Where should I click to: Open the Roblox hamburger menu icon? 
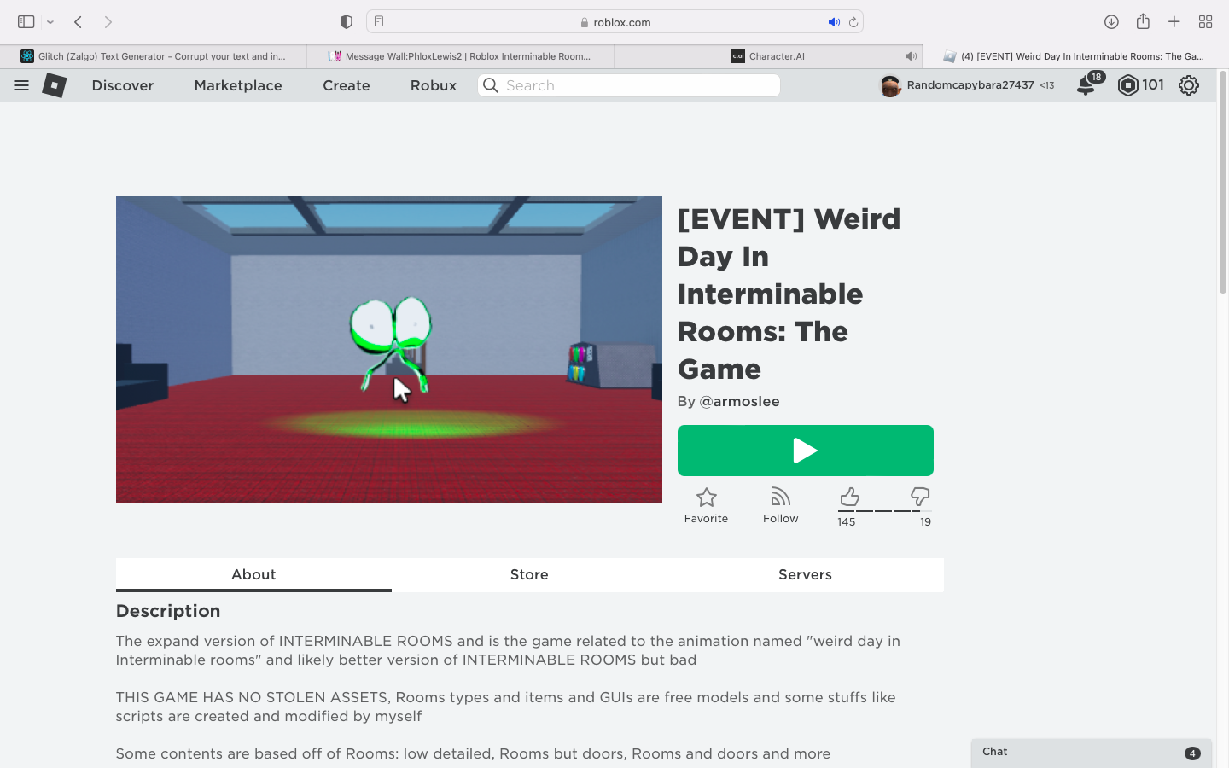coord(21,85)
